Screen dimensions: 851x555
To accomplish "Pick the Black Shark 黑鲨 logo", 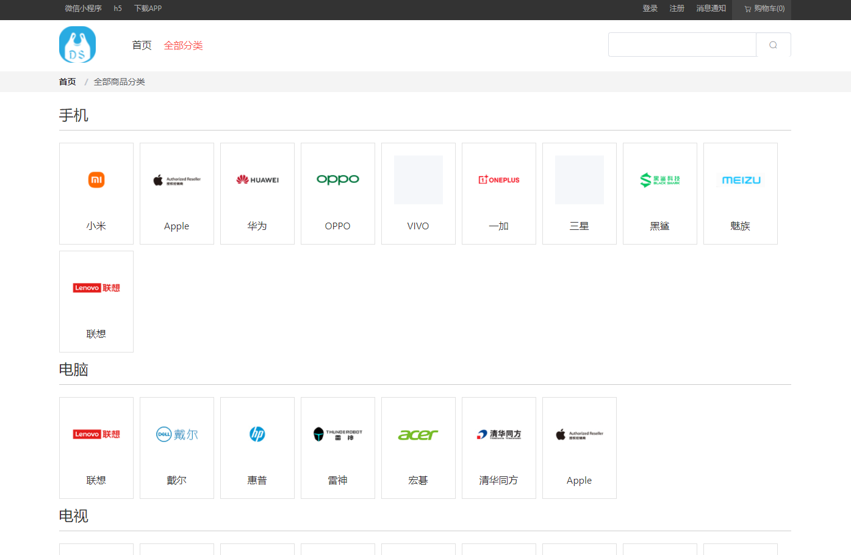I will pos(660,180).
